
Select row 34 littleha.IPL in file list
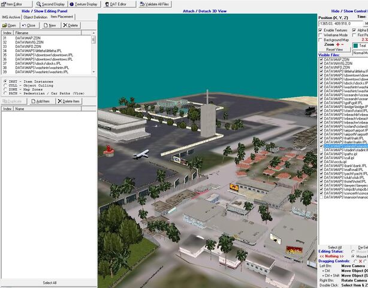click(47, 51)
